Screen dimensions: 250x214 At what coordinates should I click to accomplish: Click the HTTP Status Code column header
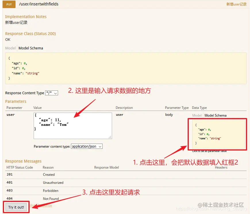pos(20,167)
